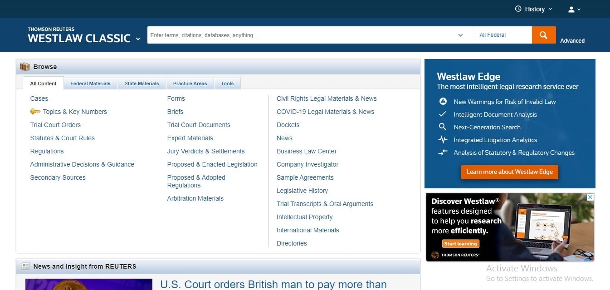Select the State Materials tab
This screenshot has height=290, width=610.
pyautogui.click(x=142, y=84)
